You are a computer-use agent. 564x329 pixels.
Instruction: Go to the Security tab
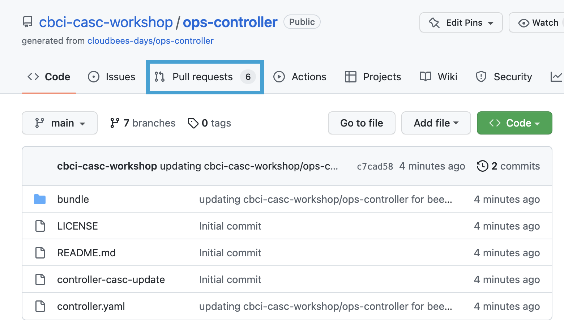(x=504, y=77)
